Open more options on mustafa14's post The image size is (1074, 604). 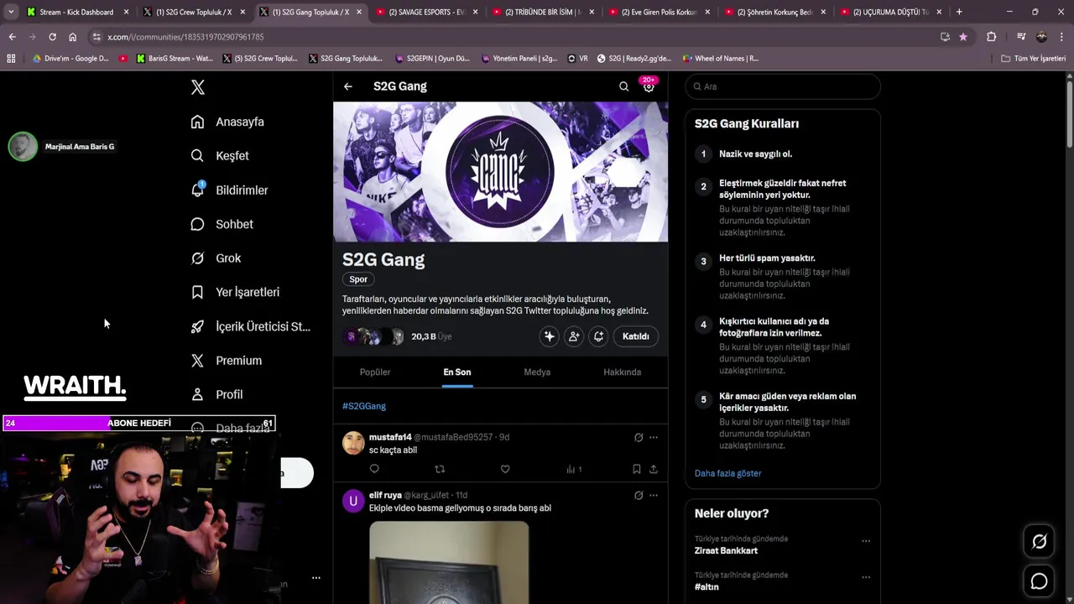pos(654,437)
